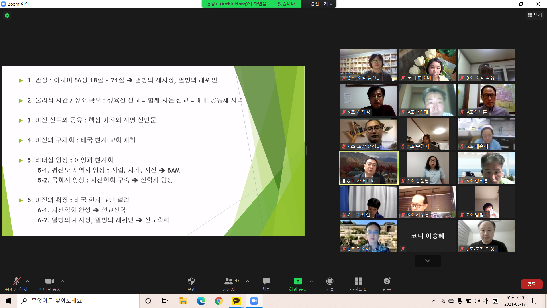Open the Security (보안) shield icon
Screen dimensions: 547x308
(x=191, y=281)
